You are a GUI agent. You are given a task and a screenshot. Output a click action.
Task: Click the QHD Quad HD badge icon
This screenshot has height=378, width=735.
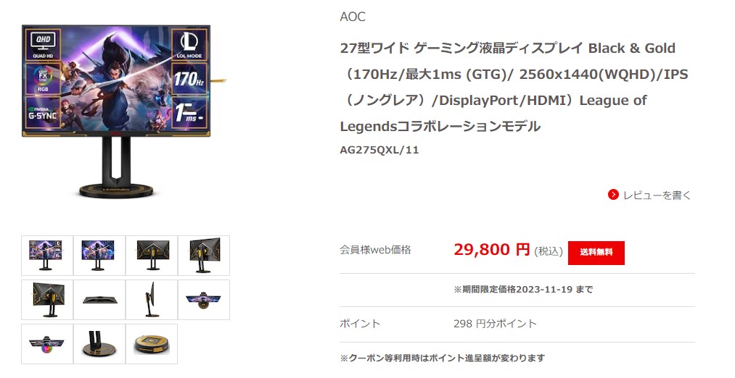[x=43, y=45]
